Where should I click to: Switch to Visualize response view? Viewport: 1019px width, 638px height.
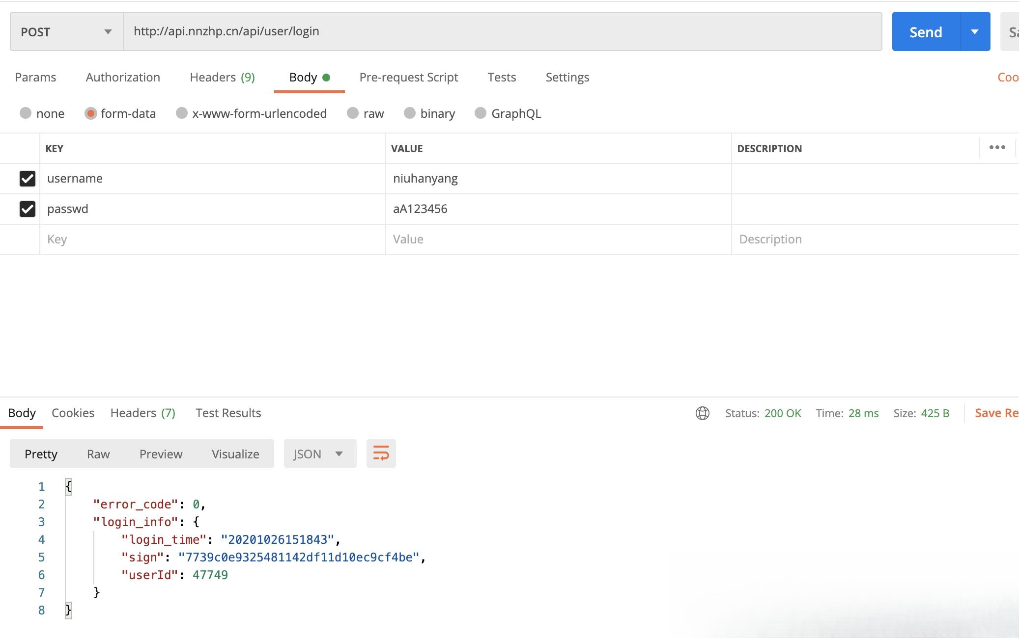click(235, 454)
